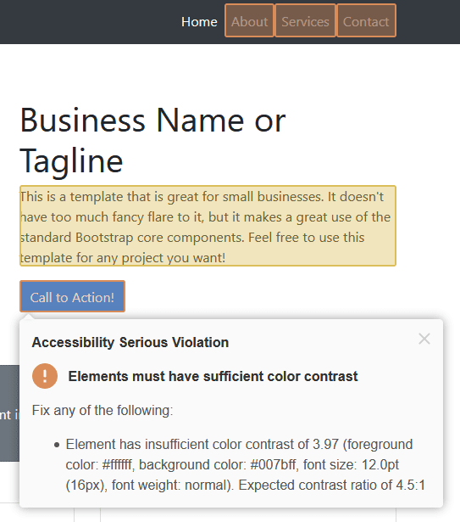This screenshot has width=460, height=522.
Task: Click the insufficient color contrast bullet text
Action: pyautogui.click(x=246, y=464)
